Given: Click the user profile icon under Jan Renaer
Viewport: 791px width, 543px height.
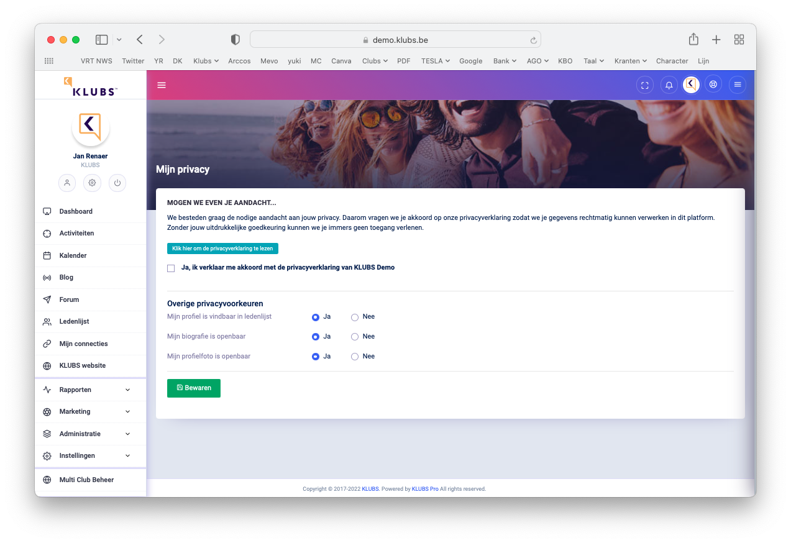Looking at the screenshot, I should [67, 183].
